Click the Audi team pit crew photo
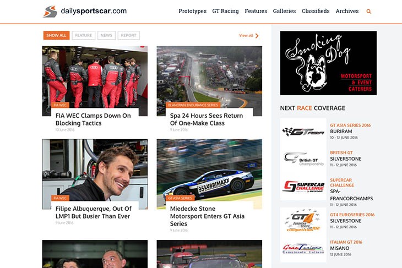402x268 pixels. [95, 77]
